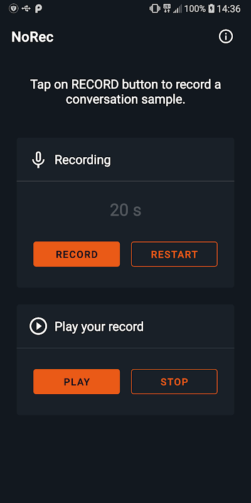Tap the P app icon in status bar

click(39, 9)
